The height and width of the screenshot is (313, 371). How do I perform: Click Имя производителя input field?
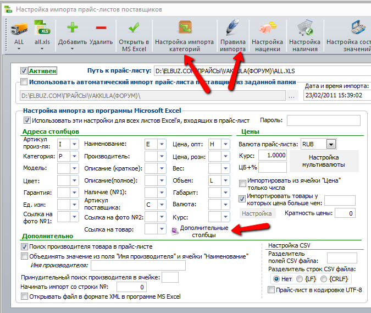[138, 265]
